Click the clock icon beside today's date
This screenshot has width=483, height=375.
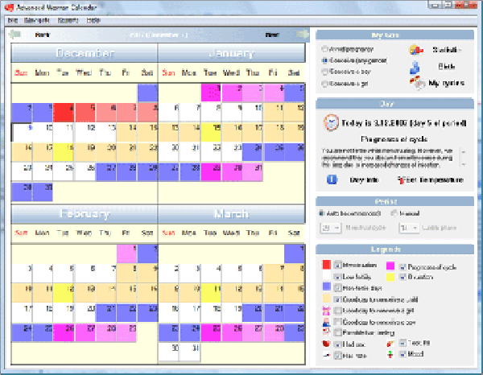331,122
